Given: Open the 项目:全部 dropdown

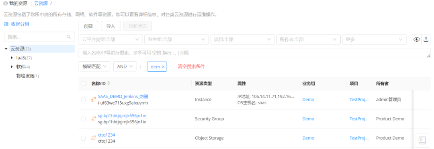Looking at the screenshot, I should pos(242,40).
